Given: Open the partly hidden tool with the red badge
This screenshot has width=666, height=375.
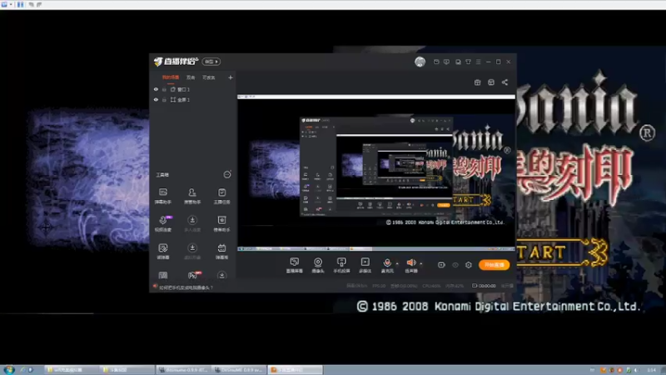Looking at the screenshot, I should (193, 275).
